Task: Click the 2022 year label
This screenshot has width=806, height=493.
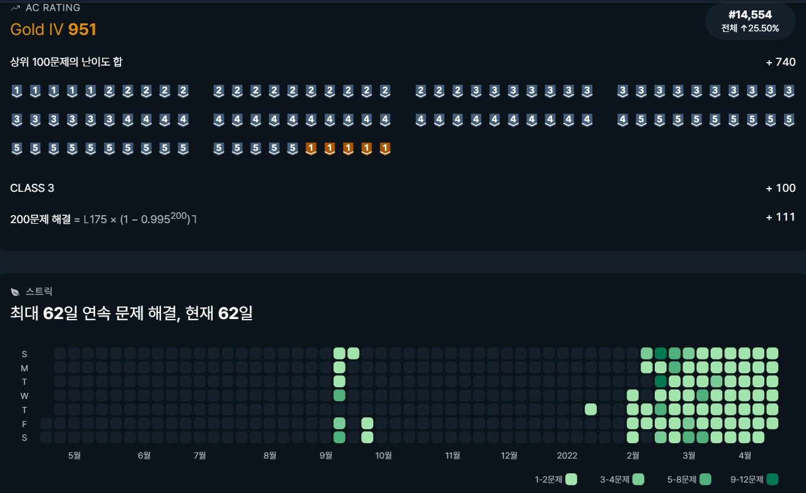Action: (567, 456)
